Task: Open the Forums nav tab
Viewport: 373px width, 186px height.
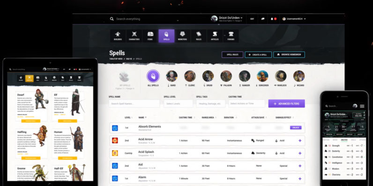Action: tap(231, 36)
